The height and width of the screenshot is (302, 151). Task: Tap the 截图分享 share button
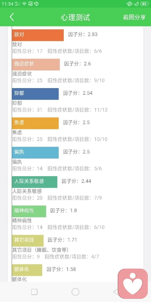[134, 17]
